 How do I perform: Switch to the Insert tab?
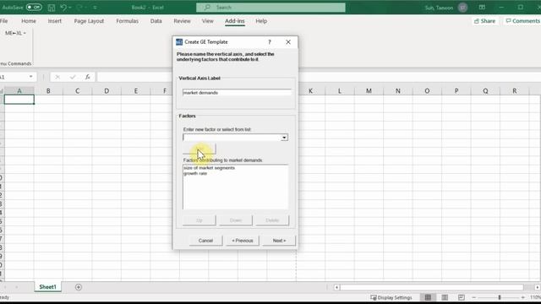click(54, 21)
